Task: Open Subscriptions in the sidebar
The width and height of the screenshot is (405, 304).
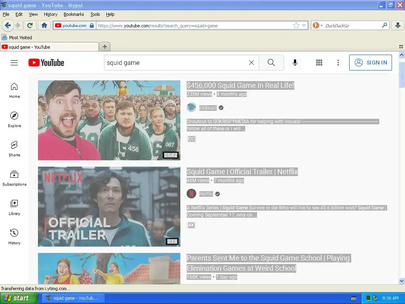Action: point(15,179)
